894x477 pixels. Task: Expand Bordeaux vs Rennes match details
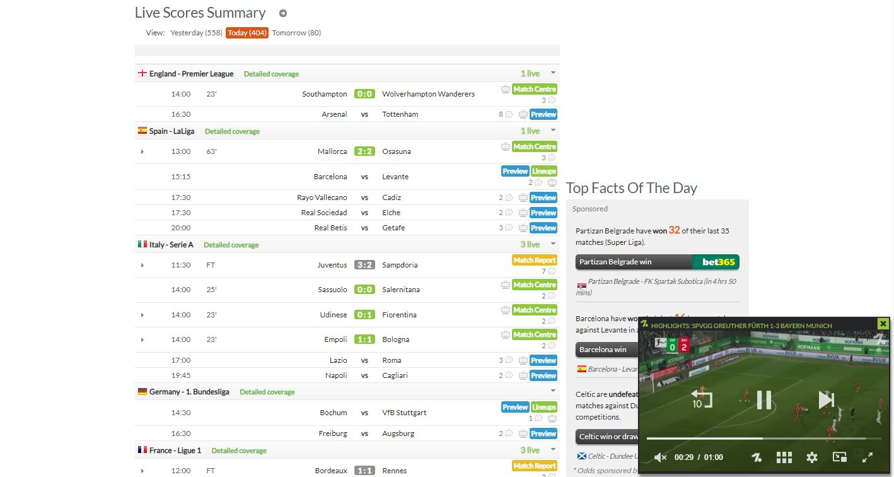point(142,471)
